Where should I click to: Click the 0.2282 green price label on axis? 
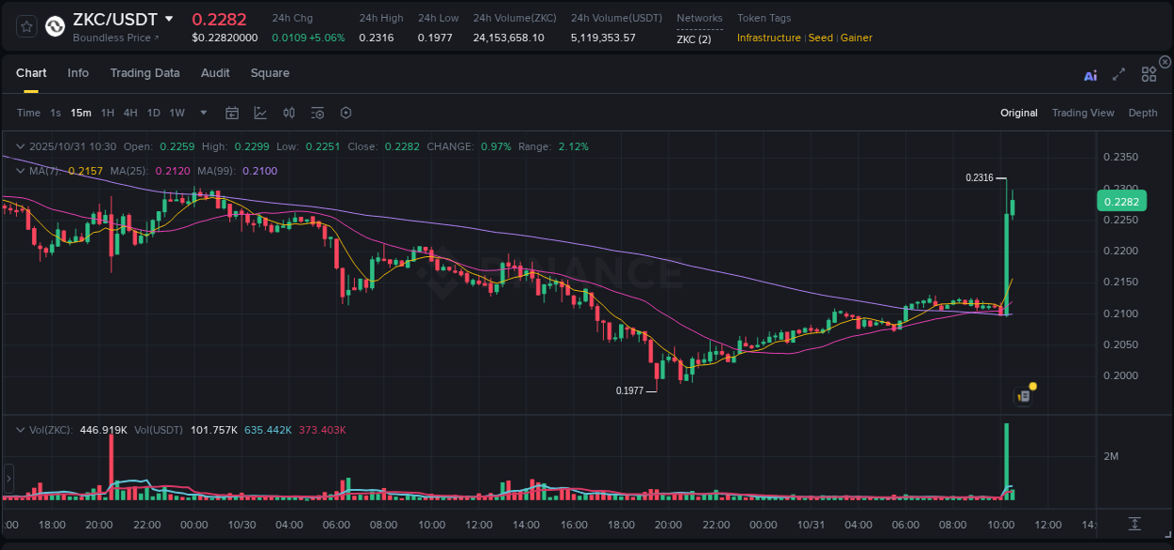point(1123,201)
